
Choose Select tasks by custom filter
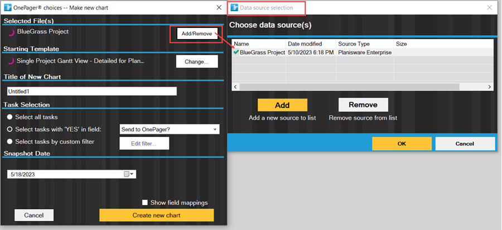coord(10,141)
